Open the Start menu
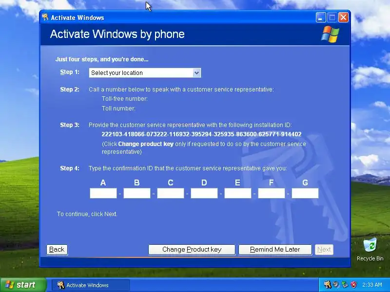This screenshot has height=292, width=390. pos(23,285)
